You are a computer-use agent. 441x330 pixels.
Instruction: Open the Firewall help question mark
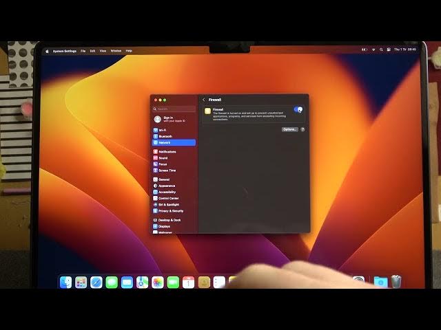pyautogui.click(x=302, y=129)
